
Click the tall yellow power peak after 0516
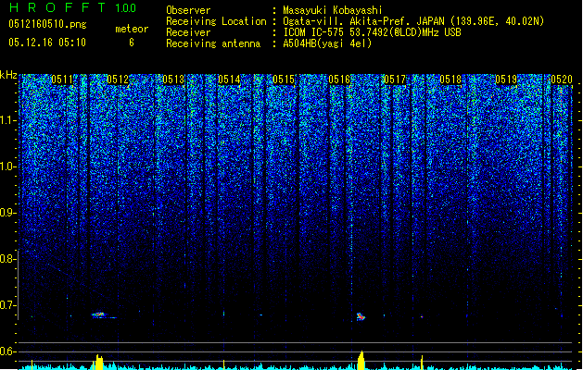pyautogui.click(x=361, y=361)
